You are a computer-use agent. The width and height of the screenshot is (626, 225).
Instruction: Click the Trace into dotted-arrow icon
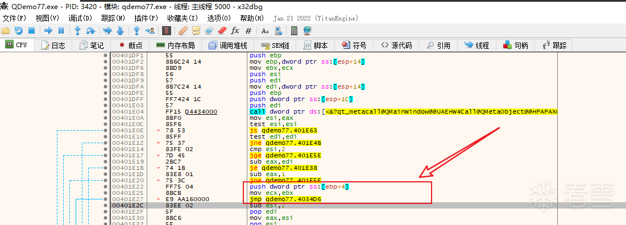pyautogui.click(x=107, y=30)
